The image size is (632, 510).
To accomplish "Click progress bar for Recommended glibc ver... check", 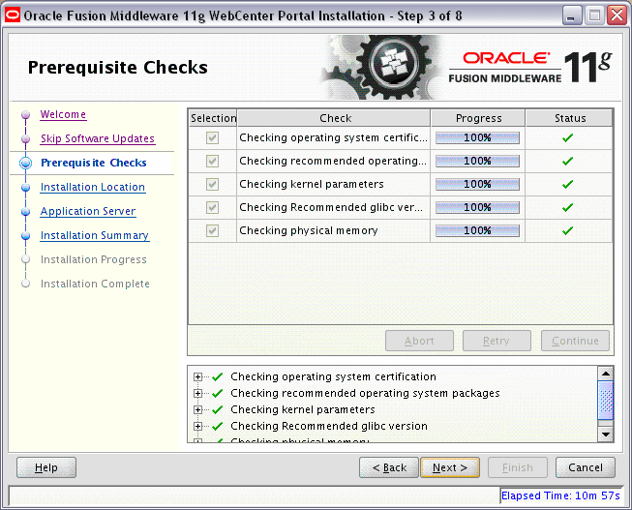I will [x=477, y=208].
